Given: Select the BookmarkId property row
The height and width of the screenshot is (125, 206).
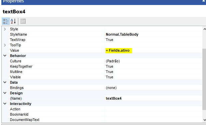Looking at the screenshot, I should [105, 114].
